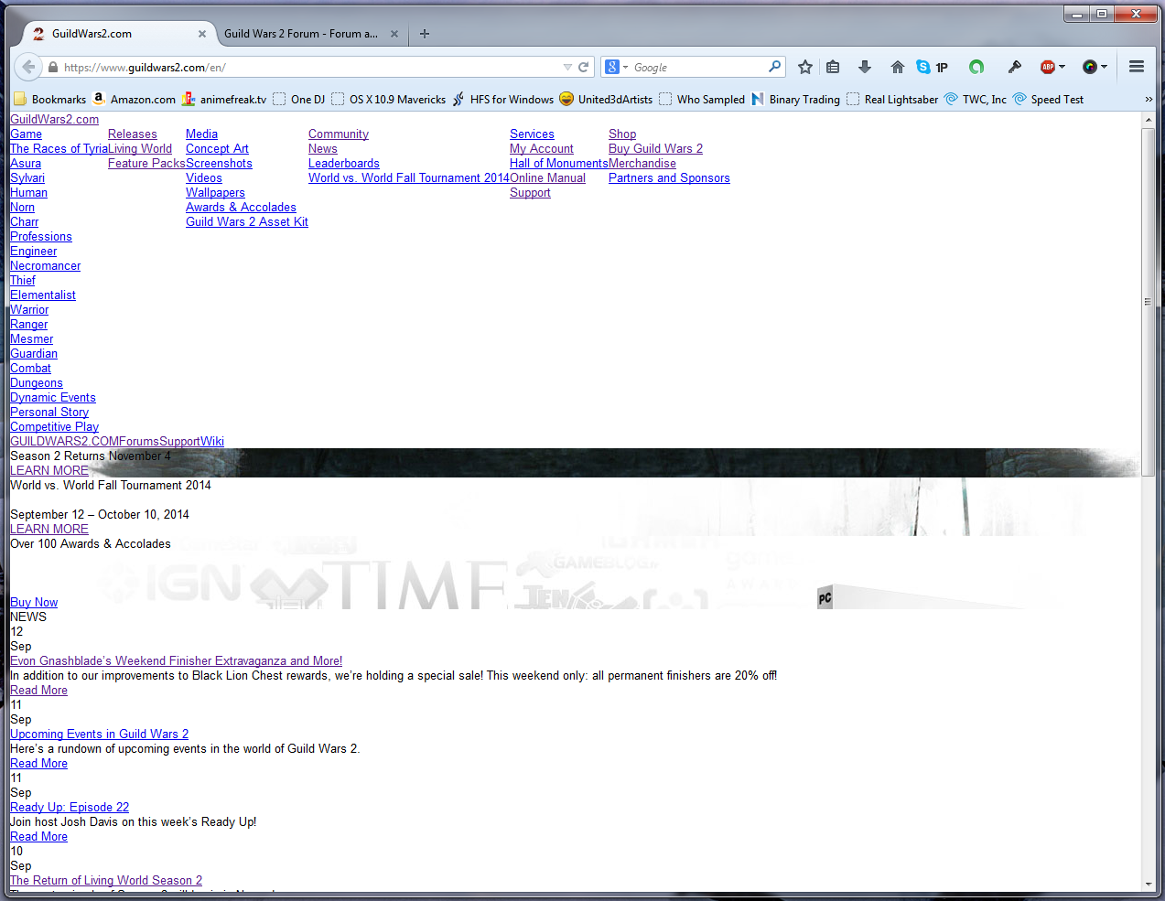Show bookmarks list from the toolbar icon
The width and height of the screenshot is (1165, 901).
(833, 67)
